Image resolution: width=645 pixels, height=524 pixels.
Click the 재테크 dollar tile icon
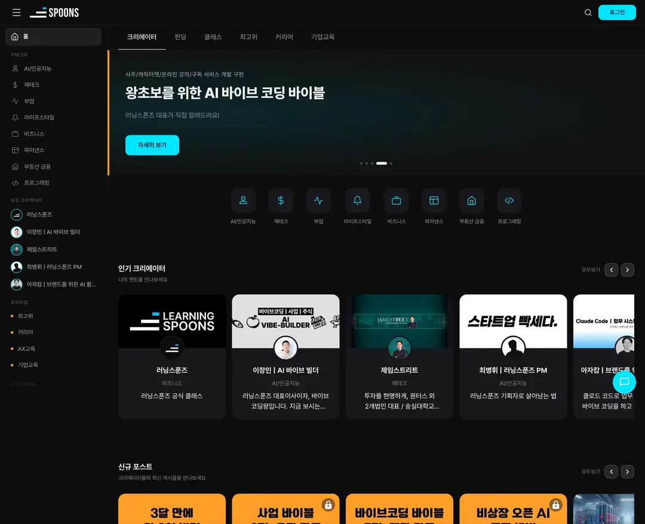click(281, 201)
